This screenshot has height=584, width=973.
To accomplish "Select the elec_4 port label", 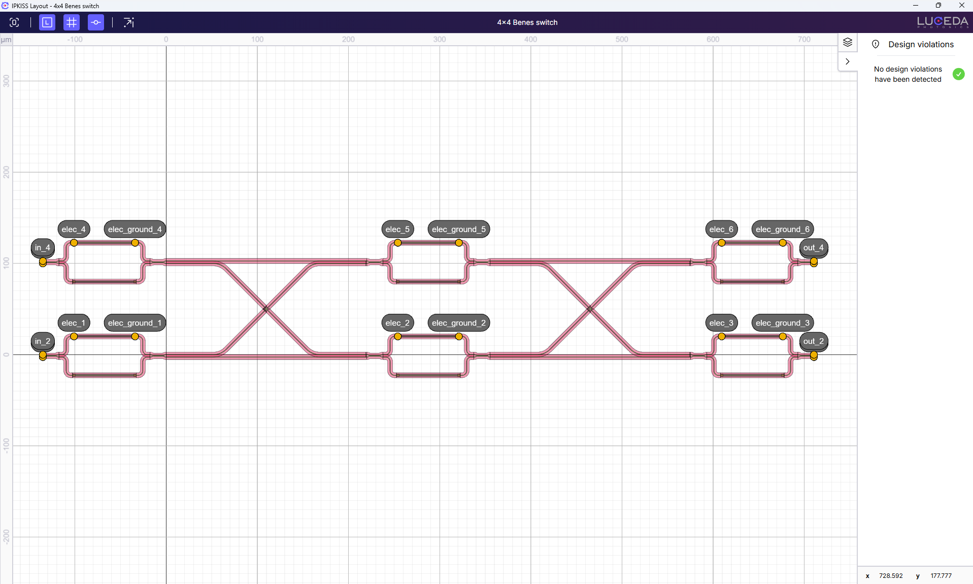I will pos(74,229).
